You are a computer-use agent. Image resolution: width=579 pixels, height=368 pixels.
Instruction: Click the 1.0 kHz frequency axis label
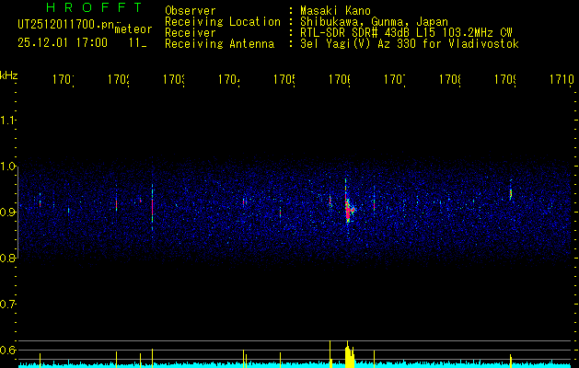pos(7,167)
